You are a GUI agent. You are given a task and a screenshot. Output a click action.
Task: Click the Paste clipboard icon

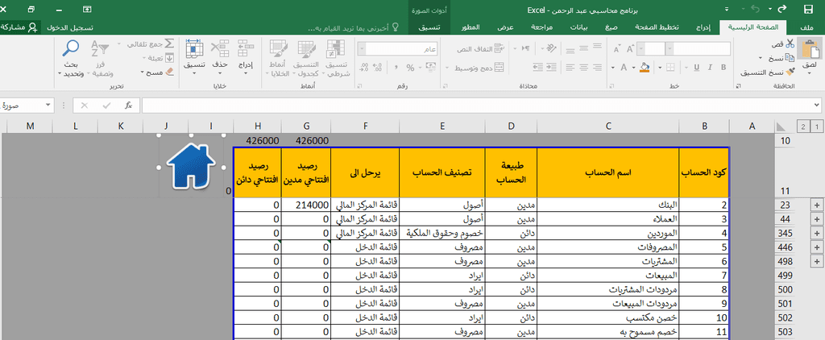coord(810,51)
